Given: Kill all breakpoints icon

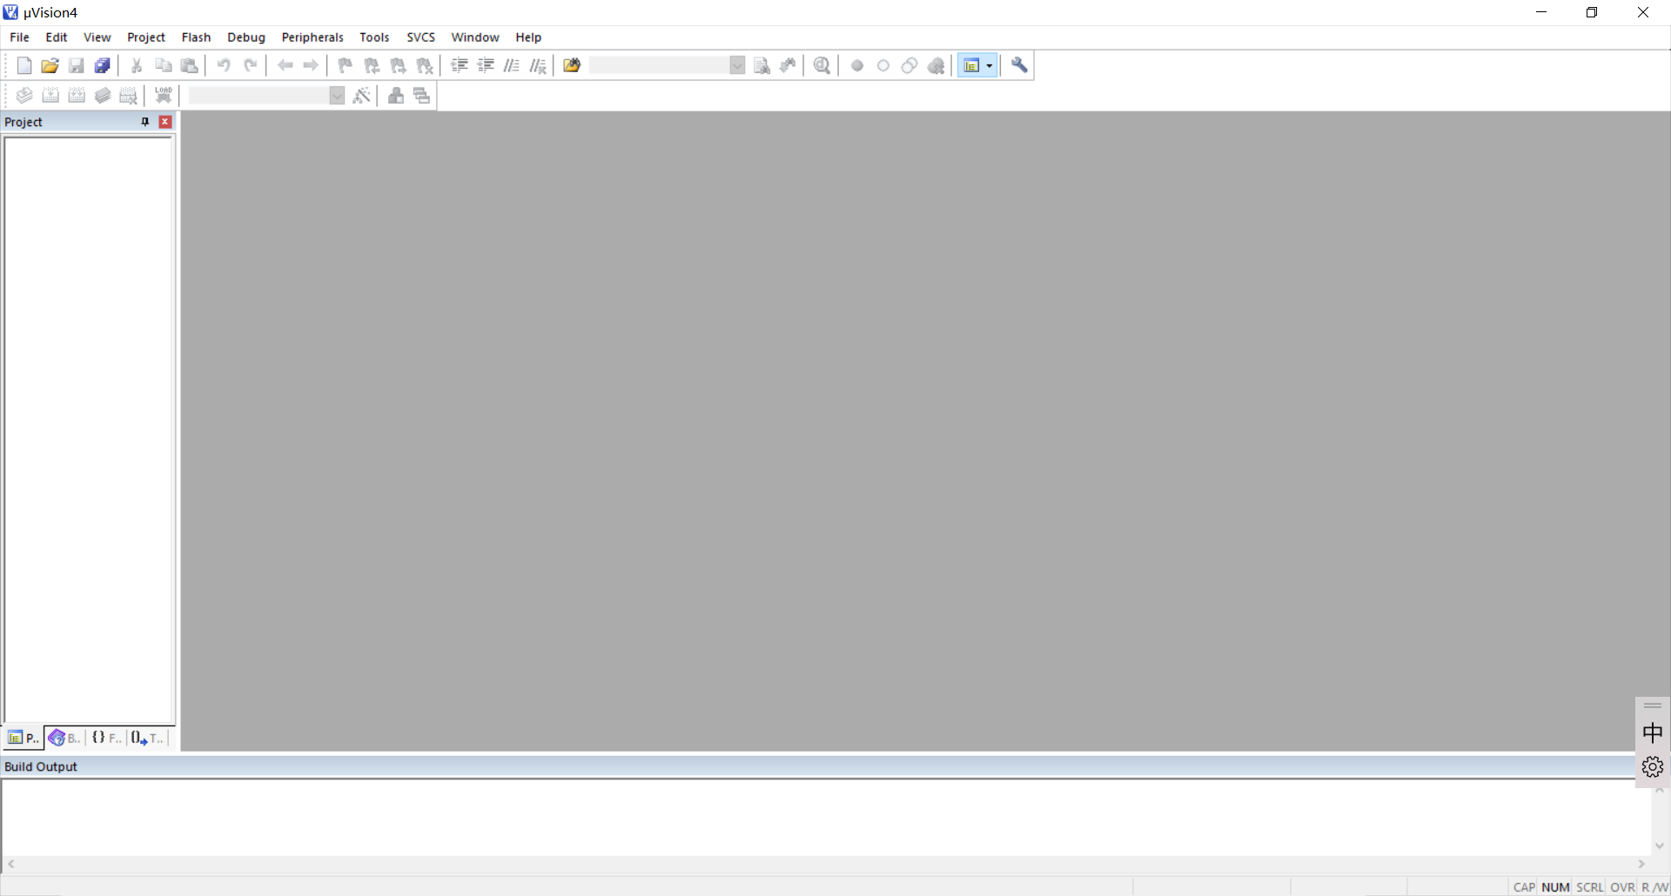Looking at the screenshot, I should 936,65.
